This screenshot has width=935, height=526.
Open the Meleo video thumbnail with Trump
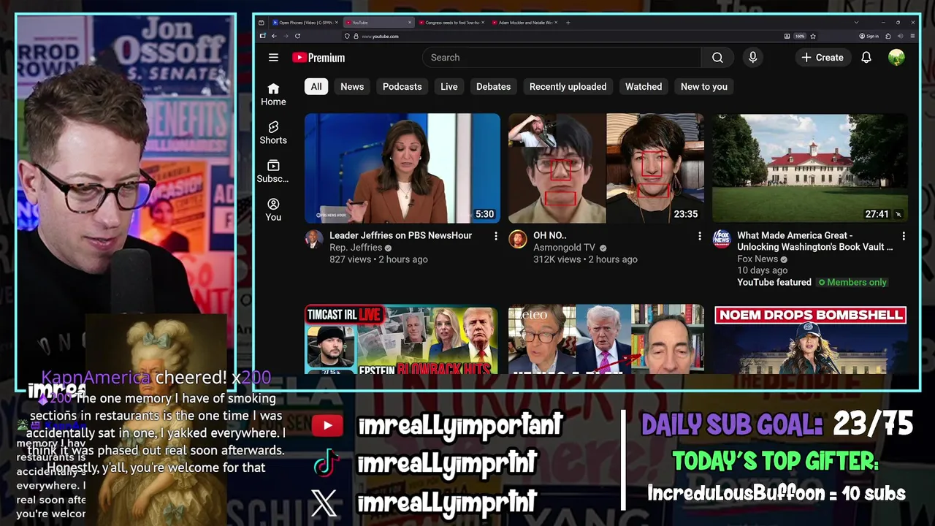[x=606, y=340]
